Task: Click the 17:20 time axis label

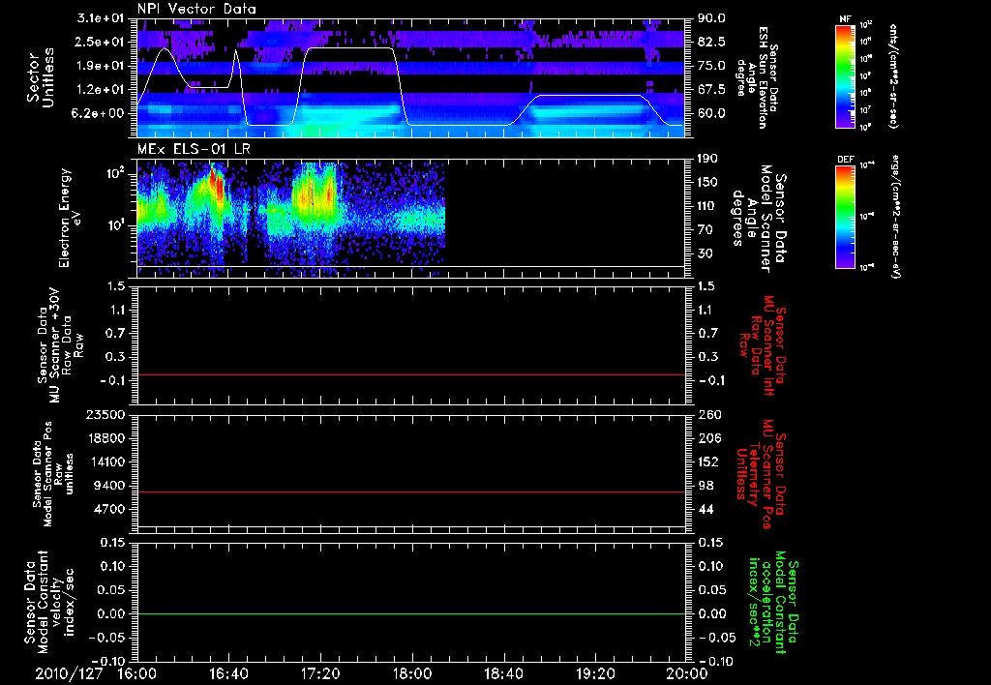Action: [320, 673]
